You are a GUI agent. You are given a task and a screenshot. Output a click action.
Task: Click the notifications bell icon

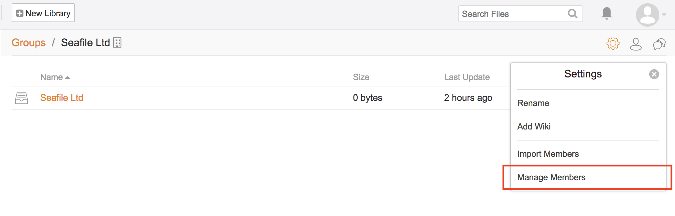(607, 13)
